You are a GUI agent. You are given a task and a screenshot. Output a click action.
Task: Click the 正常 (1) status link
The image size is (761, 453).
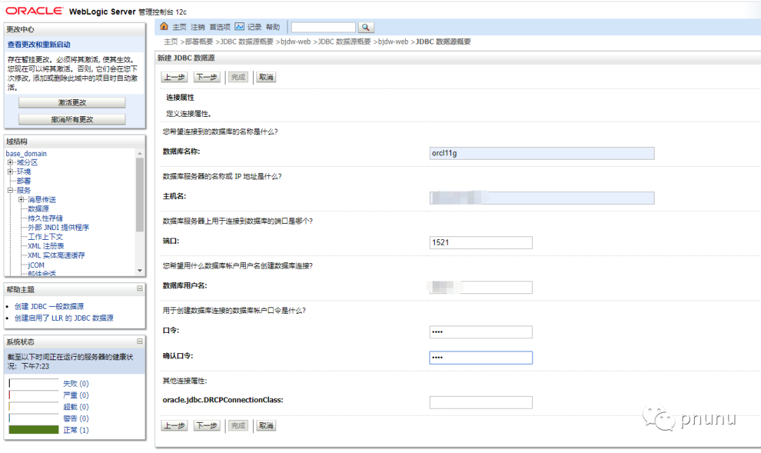click(x=75, y=430)
